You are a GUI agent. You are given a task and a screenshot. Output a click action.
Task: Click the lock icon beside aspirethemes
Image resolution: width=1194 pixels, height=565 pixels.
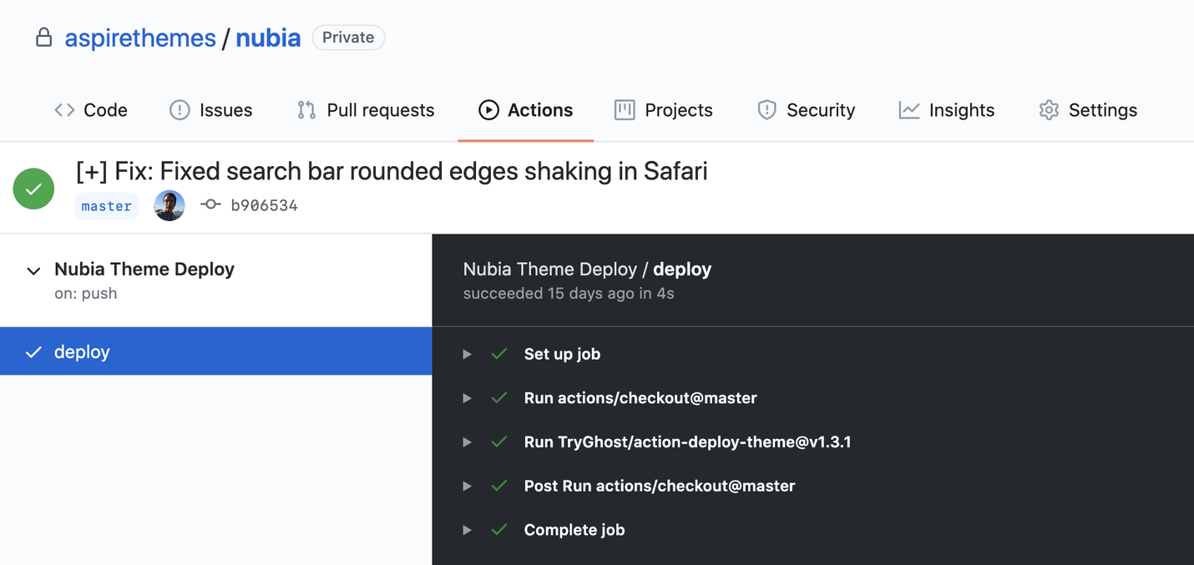click(43, 38)
